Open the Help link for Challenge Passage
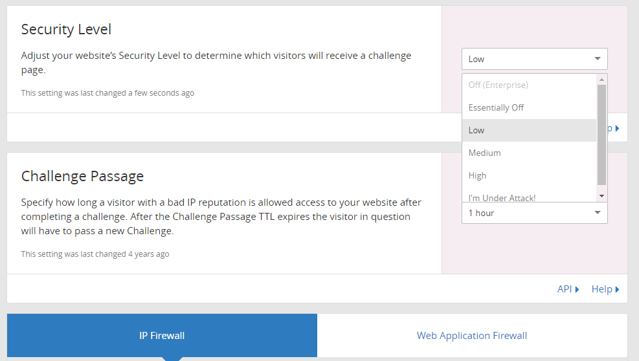The height and width of the screenshot is (361, 639). [601, 289]
